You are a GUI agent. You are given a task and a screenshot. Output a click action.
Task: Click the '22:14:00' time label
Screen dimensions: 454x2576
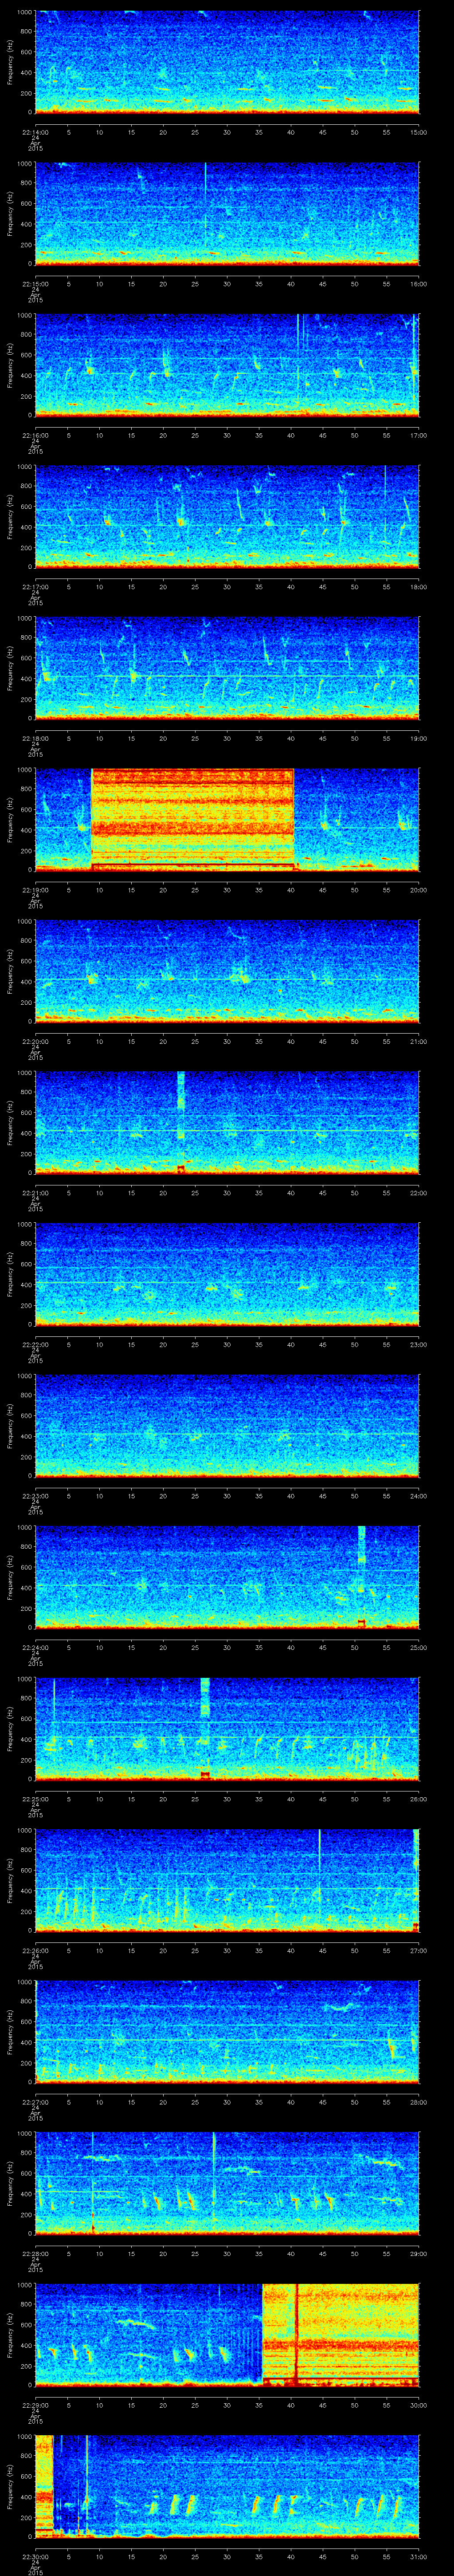35,131
